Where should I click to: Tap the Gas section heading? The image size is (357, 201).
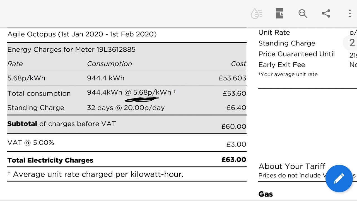point(266,194)
